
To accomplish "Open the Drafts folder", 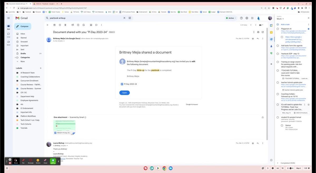I will 23,54.
